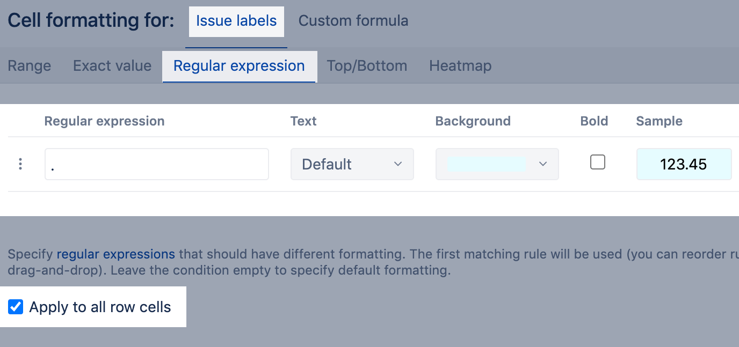Click the Background column header
The width and height of the screenshot is (739, 347).
pyautogui.click(x=473, y=121)
